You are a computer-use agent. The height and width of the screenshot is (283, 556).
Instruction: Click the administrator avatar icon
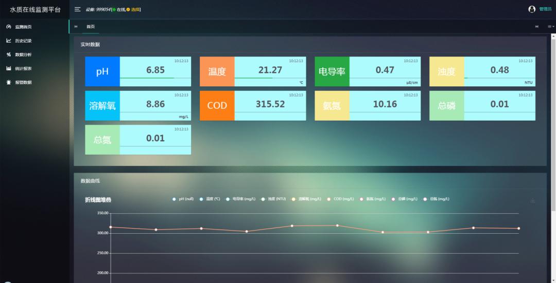532,9
